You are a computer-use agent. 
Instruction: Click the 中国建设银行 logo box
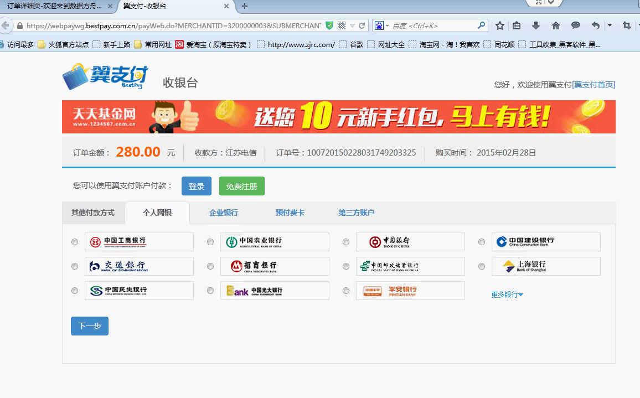(x=546, y=242)
